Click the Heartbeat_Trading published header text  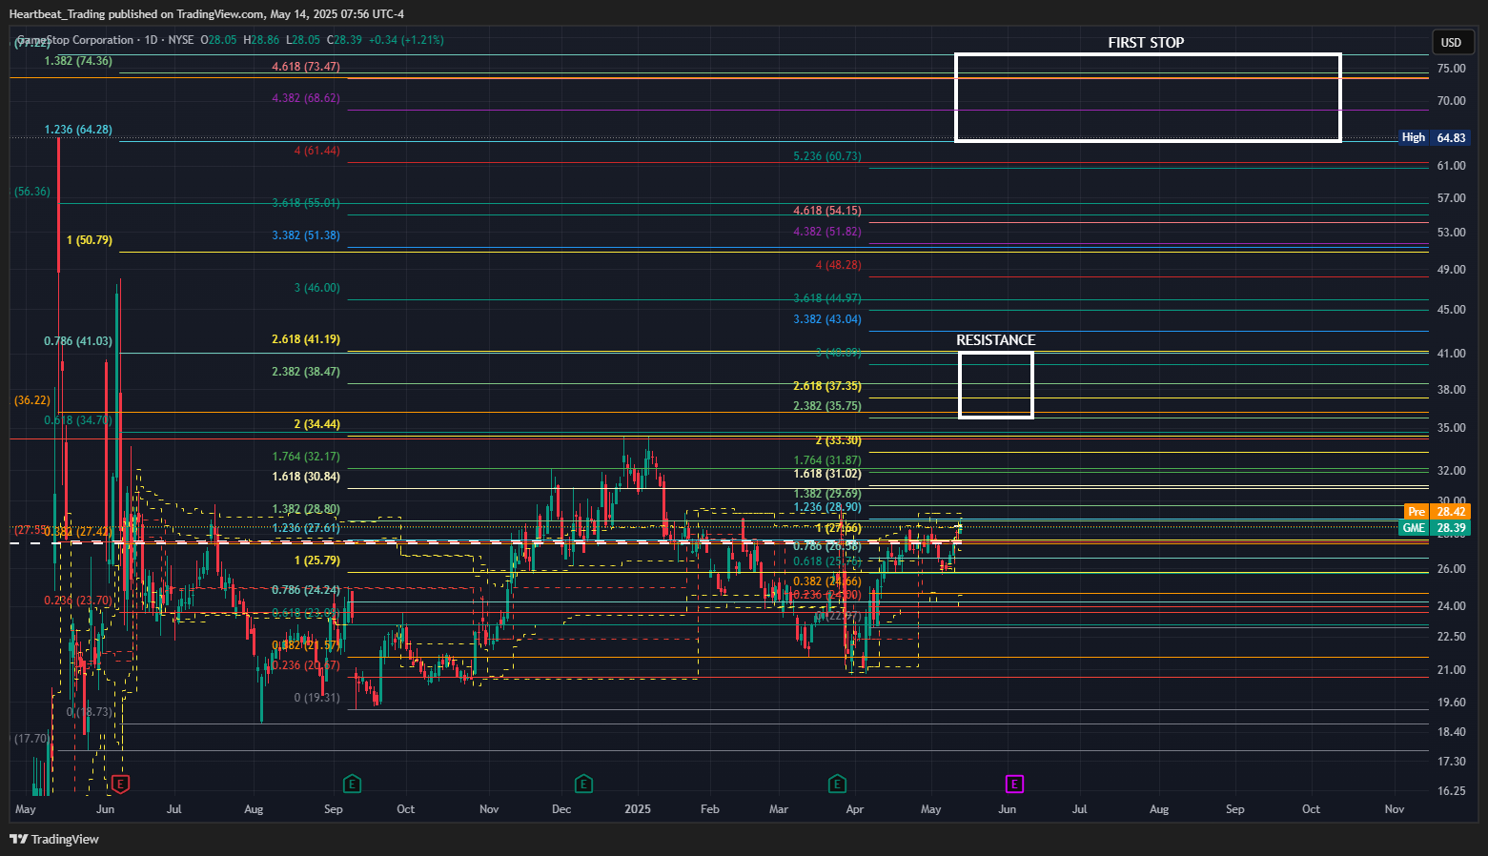point(207,13)
